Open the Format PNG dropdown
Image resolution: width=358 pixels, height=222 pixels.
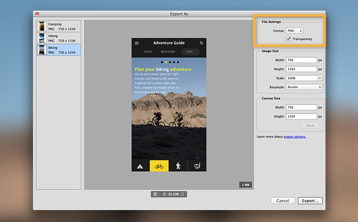pos(295,31)
